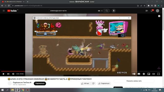
Task: Open the browser side panel icon
Action: pos(155,6)
